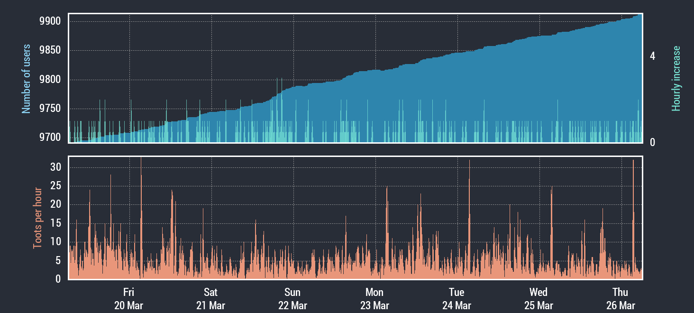The width and height of the screenshot is (694, 313).
Task: Click the 'Number of users' axis title
Action: (27, 79)
